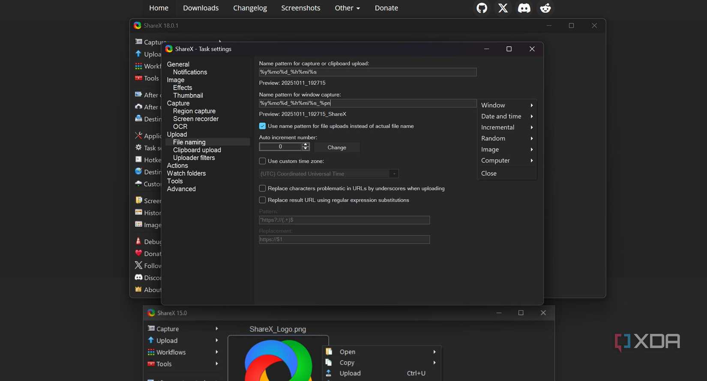Click the Debug icon in the ShareX 18.0.1 sidebar

[x=138, y=241]
